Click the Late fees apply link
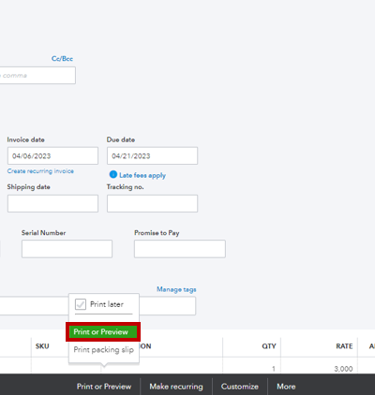Image resolution: width=375 pixels, height=395 pixels. tap(142, 175)
